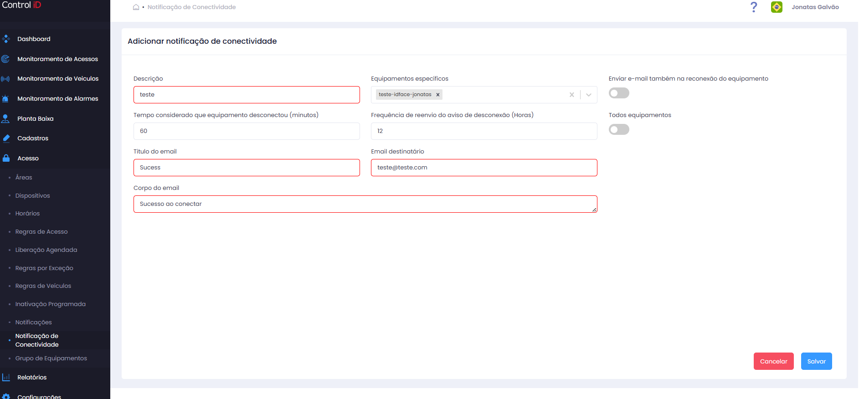Click the Cadastros pencil icon
This screenshot has height=399, width=859.
[x=6, y=138]
